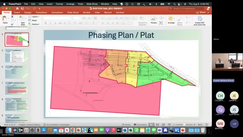Open the Insert ribbon tab
The image size is (243, 137).
(x=17, y=13)
